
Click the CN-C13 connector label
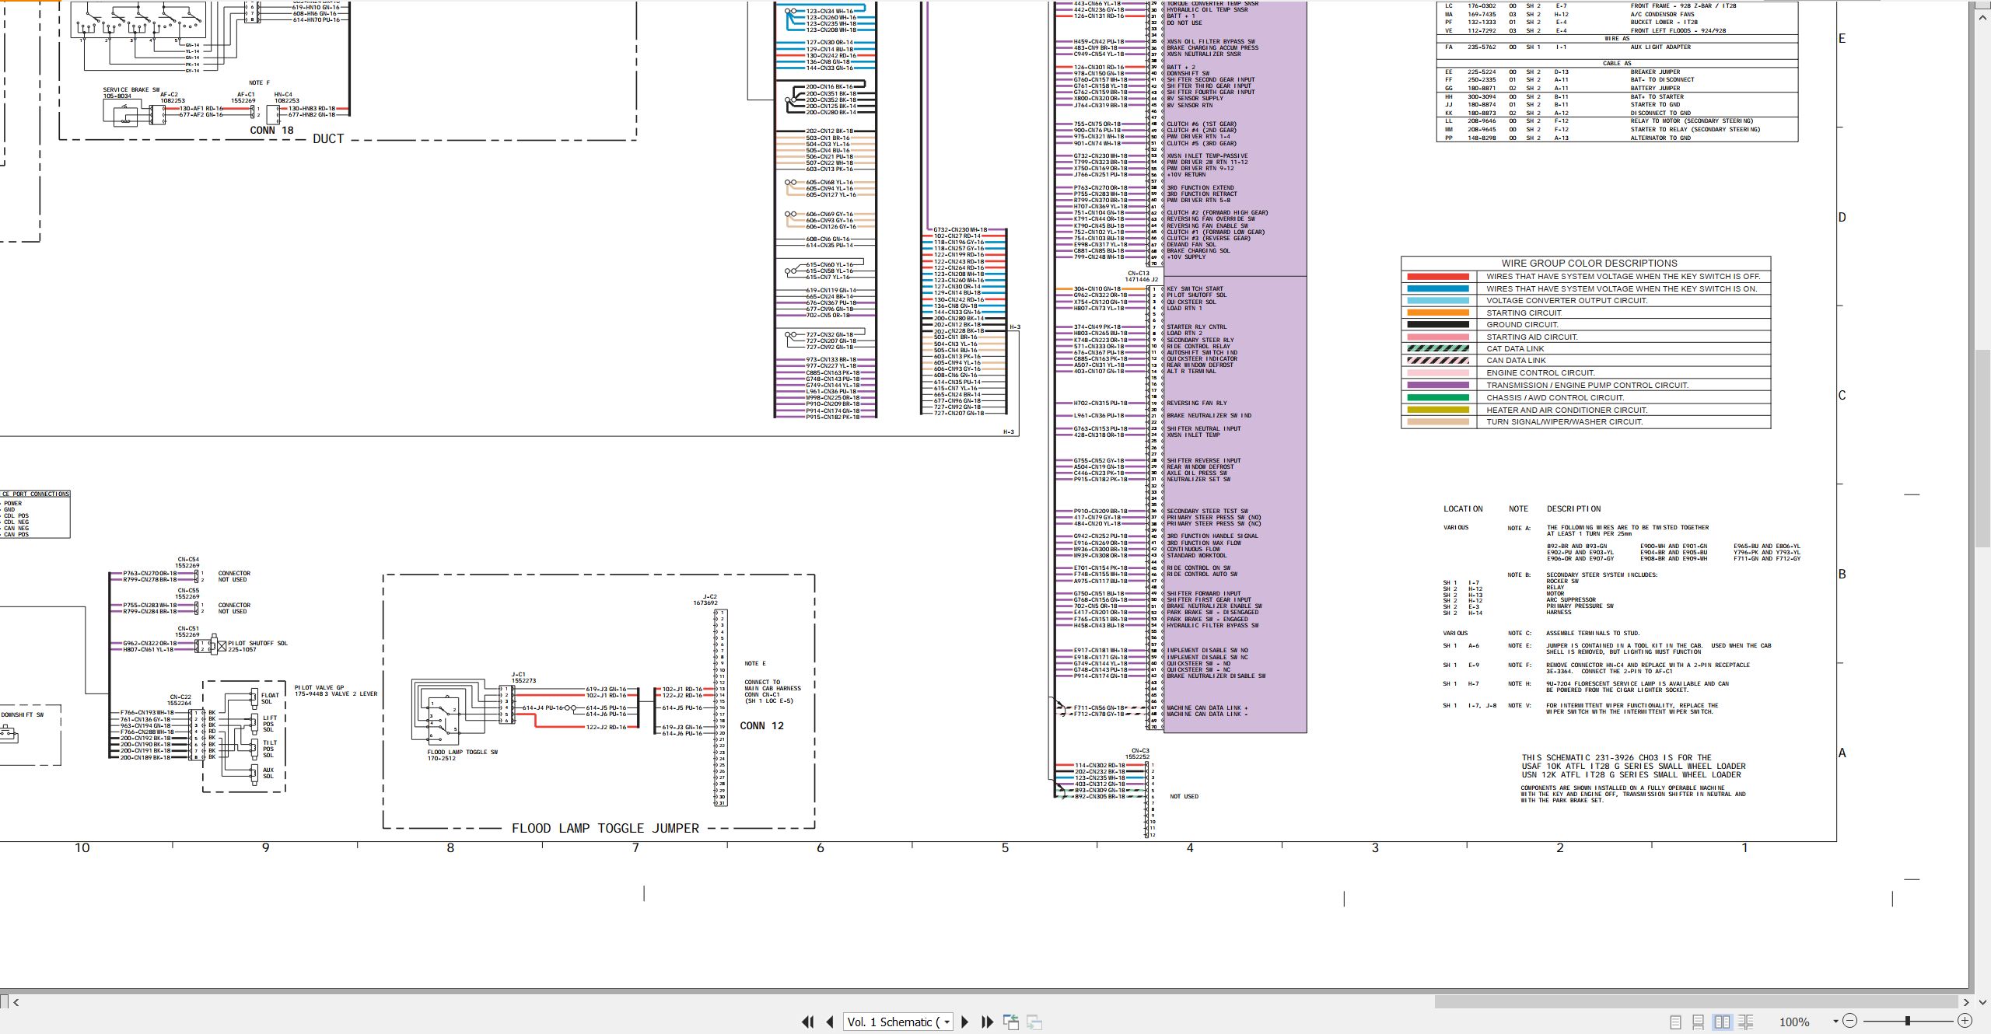(x=1138, y=274)
